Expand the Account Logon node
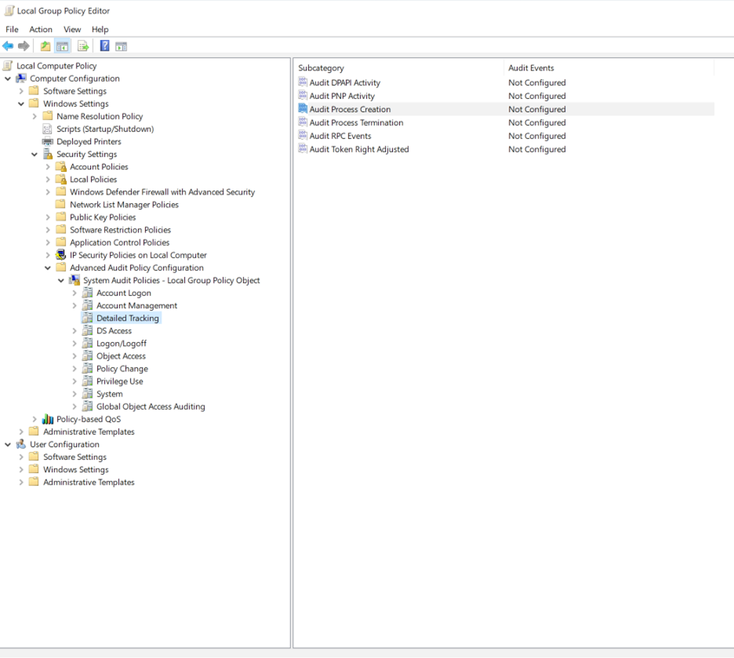734x658 pixels. (75, 293)
